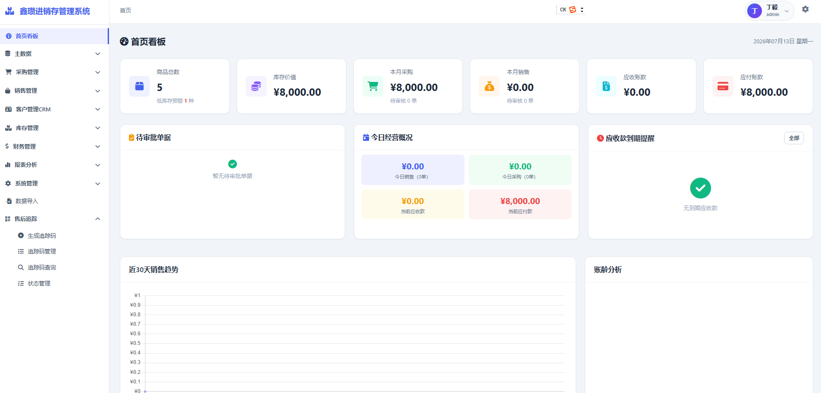This screenshot has height=393, width=821.
Task: Click the 当前应收款 ¥0.00 yellow tile
Action: (413, 204)
